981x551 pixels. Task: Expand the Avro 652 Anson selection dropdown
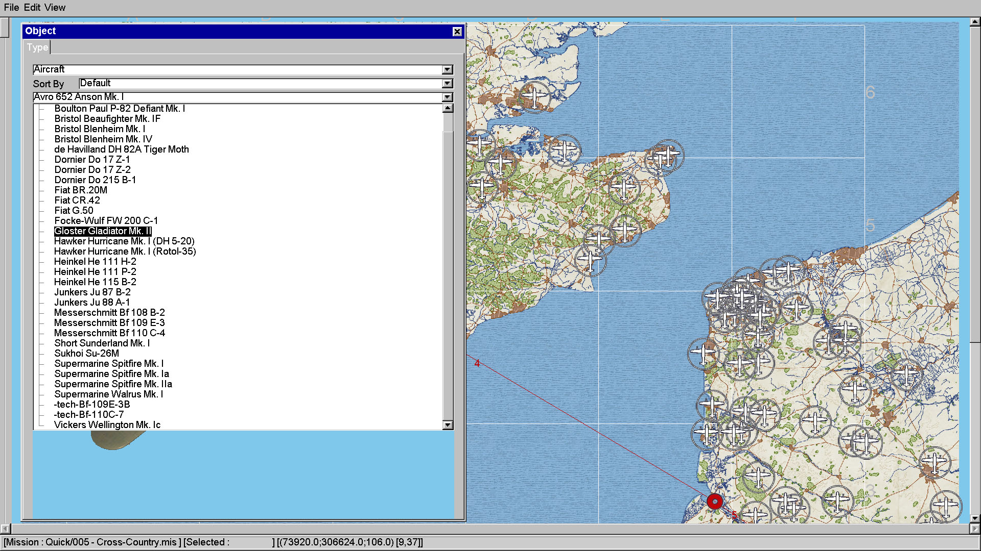[447, 97]
